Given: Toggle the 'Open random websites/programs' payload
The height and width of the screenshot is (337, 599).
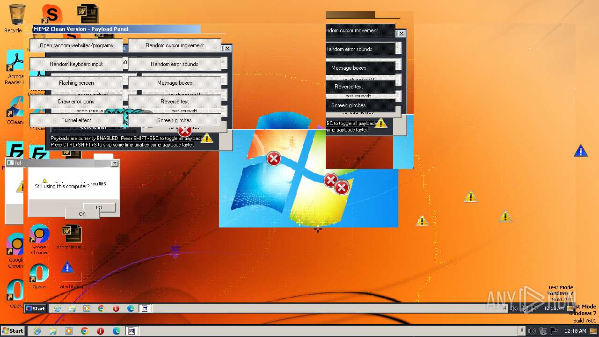Looking at the screenshot, I should click(x=76, y=45).
